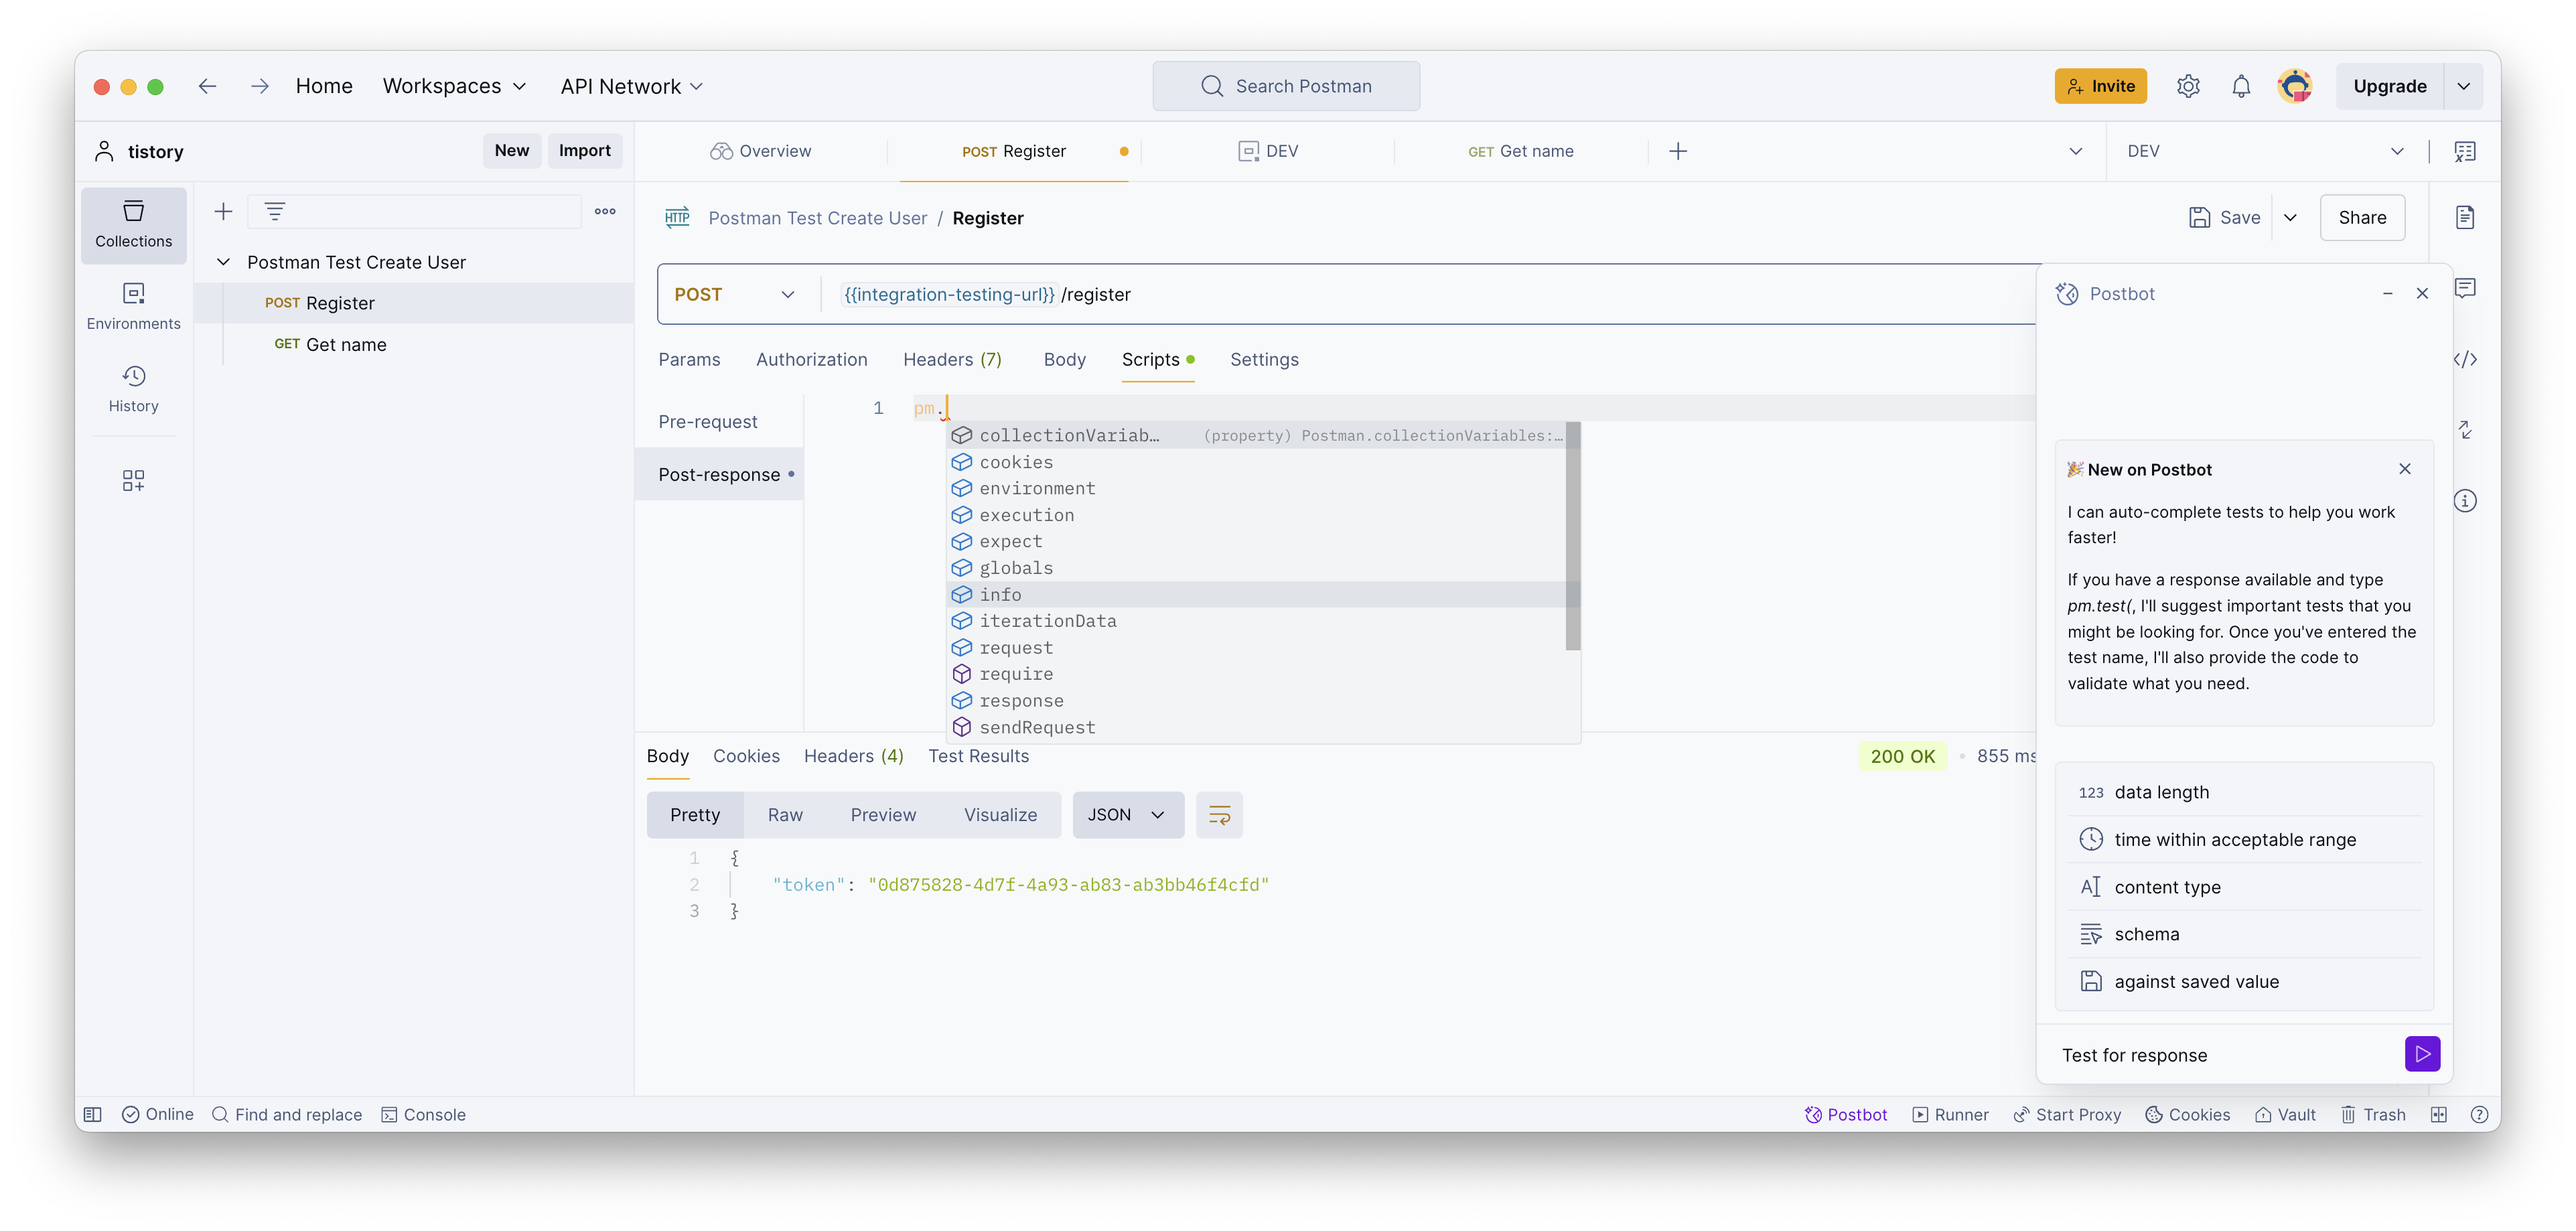
Task: Toggle word wrap in response body
Action: tap(1219, 815)
